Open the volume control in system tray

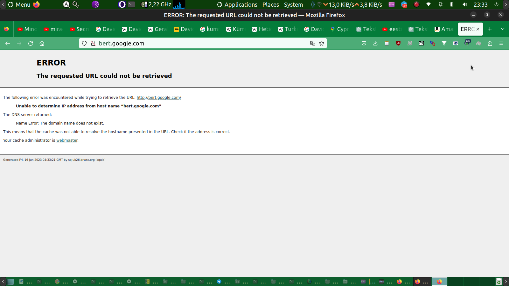point(465,5)
